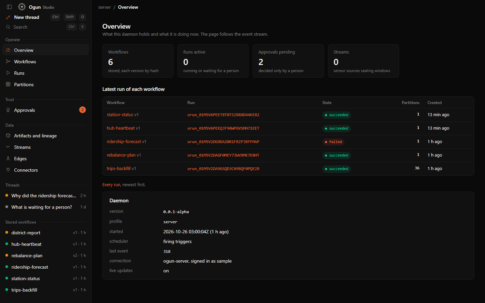Start a New thread
The height and width of the screenshot is (303, 485).
(45, 17)
